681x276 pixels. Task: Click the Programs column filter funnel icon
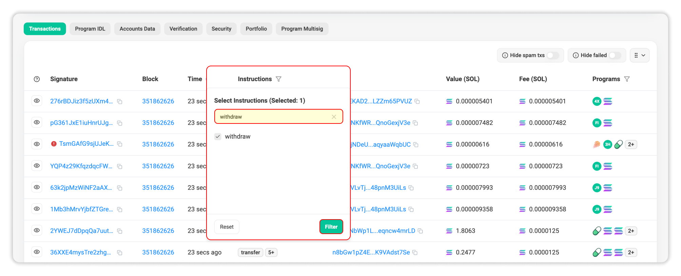point(627,79)
